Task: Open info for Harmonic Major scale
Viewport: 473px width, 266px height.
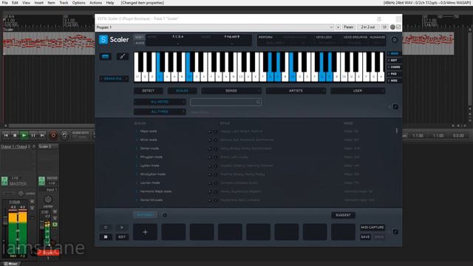Action: [x=215, y=191]
